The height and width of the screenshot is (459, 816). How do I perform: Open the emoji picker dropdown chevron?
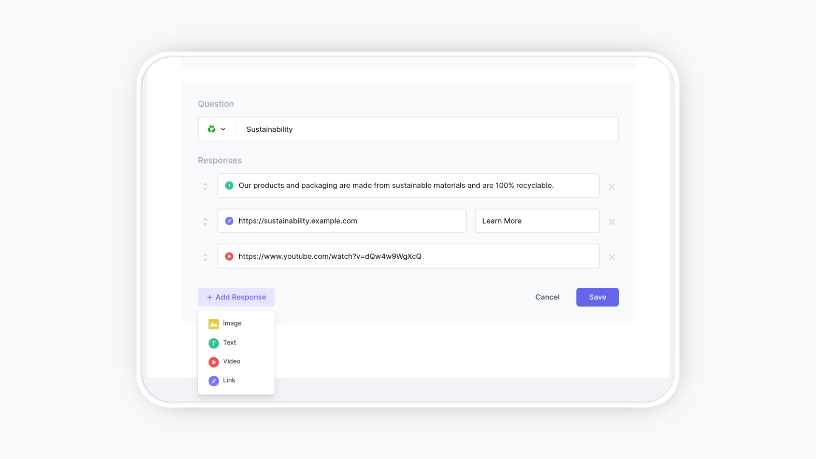[x=223, y=129]
